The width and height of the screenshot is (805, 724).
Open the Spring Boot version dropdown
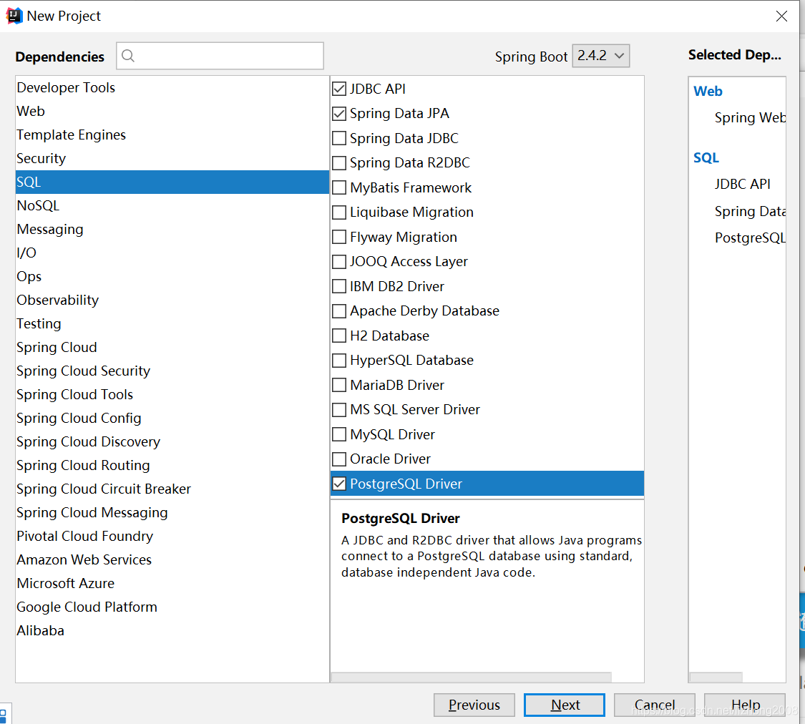[x=600, y=55]
